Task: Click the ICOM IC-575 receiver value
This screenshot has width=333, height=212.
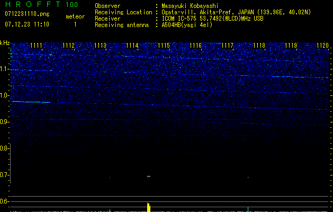Action: pyautogui.click(x=212, y=19)
